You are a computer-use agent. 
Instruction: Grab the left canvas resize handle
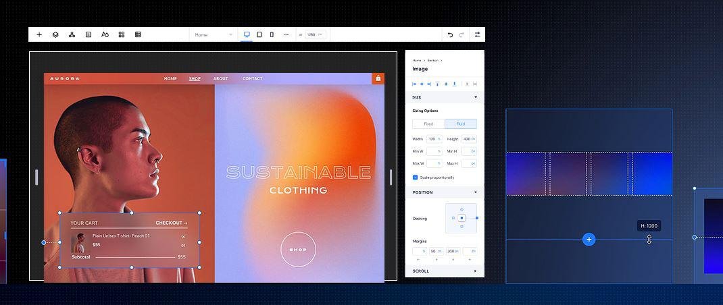[x=36, y=177]
